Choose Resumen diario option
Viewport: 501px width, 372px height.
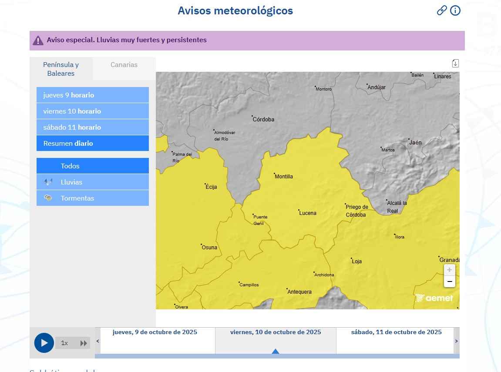tap(92, 143)
